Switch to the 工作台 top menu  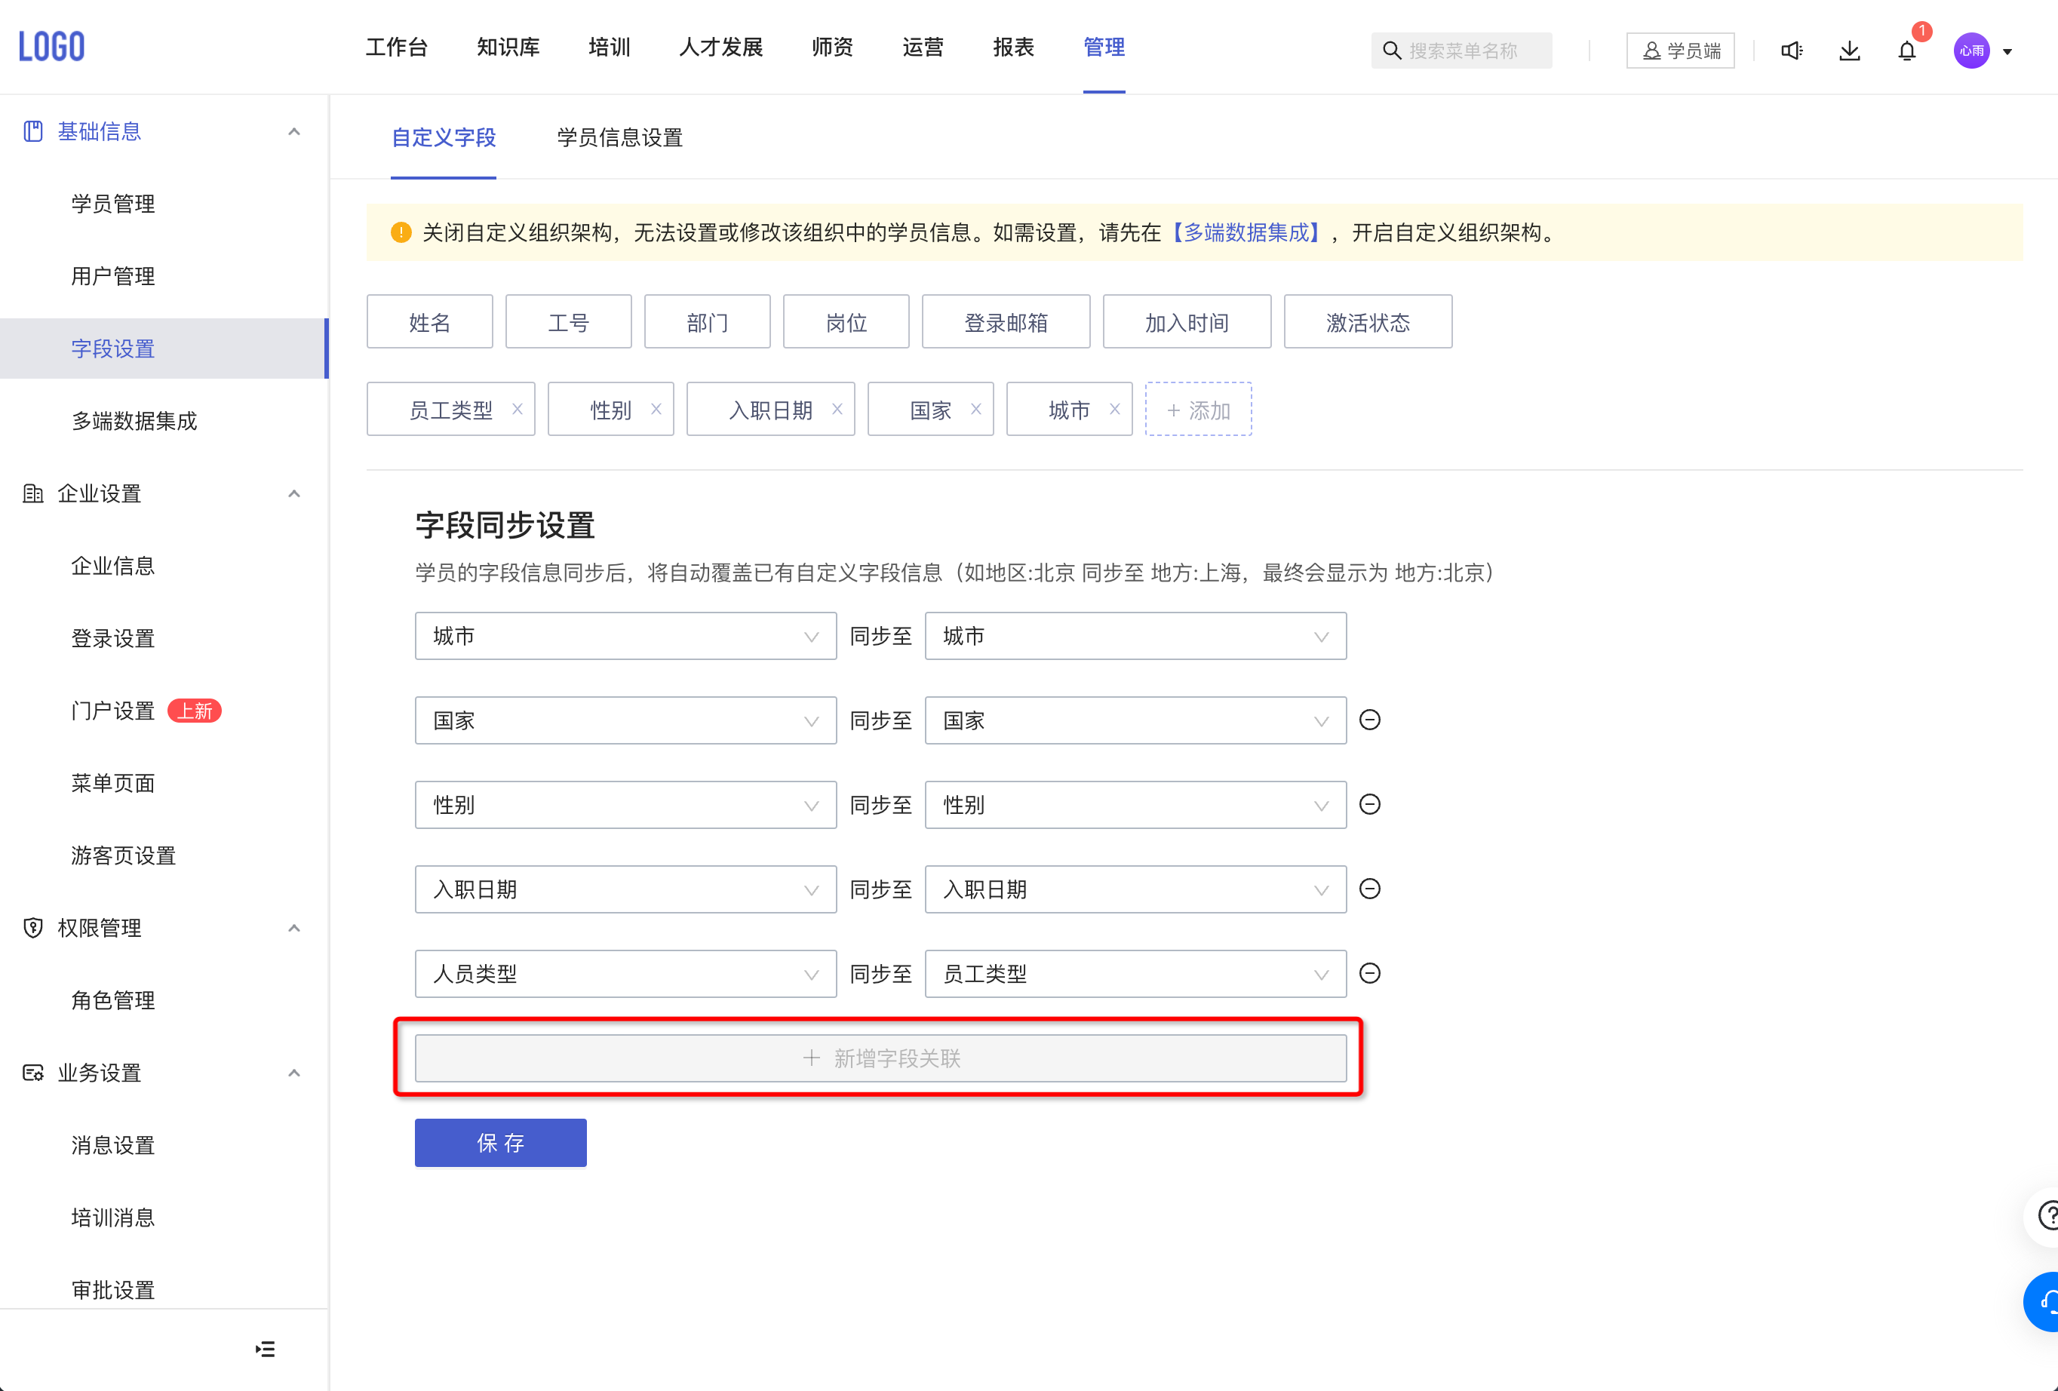[x=397, y=47]
